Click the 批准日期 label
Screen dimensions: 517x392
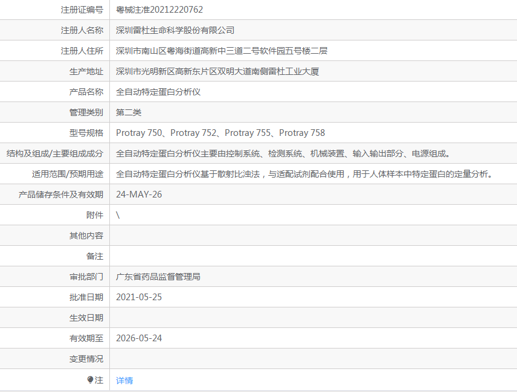point(86,297)
